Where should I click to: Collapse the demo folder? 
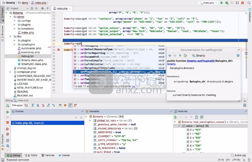click(10, 17)
